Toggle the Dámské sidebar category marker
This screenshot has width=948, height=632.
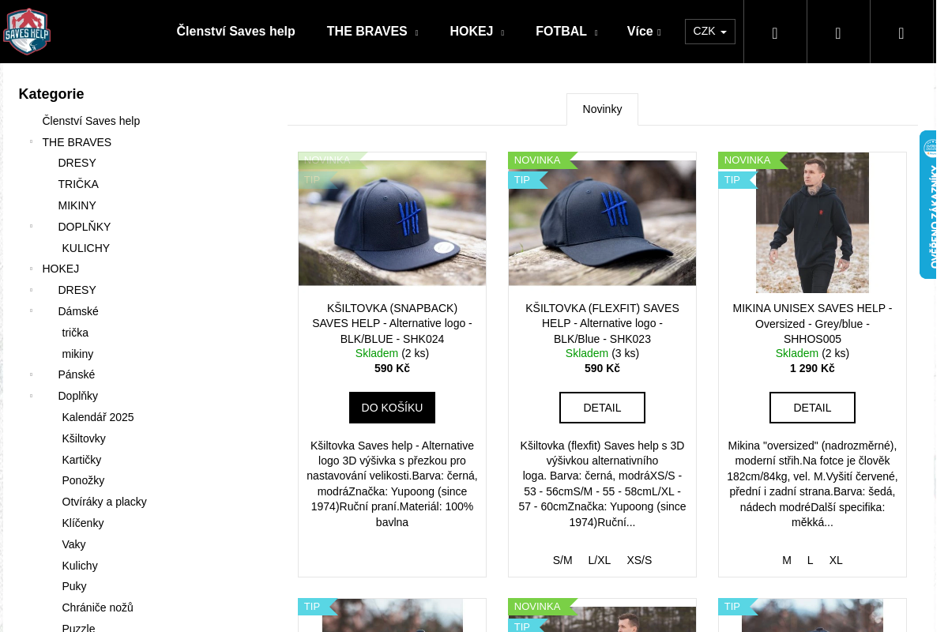(31, 311)
